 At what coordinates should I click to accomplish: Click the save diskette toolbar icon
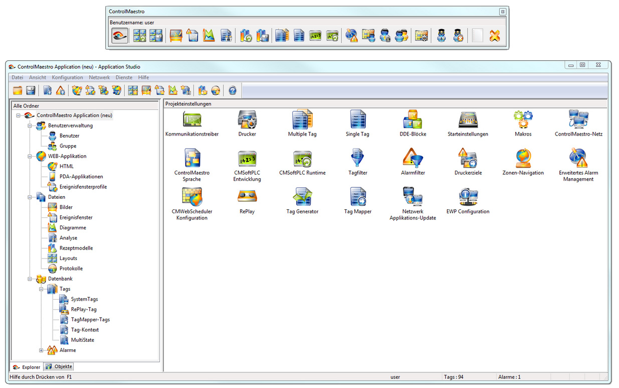pyautogui.click(x=31, y=90)
